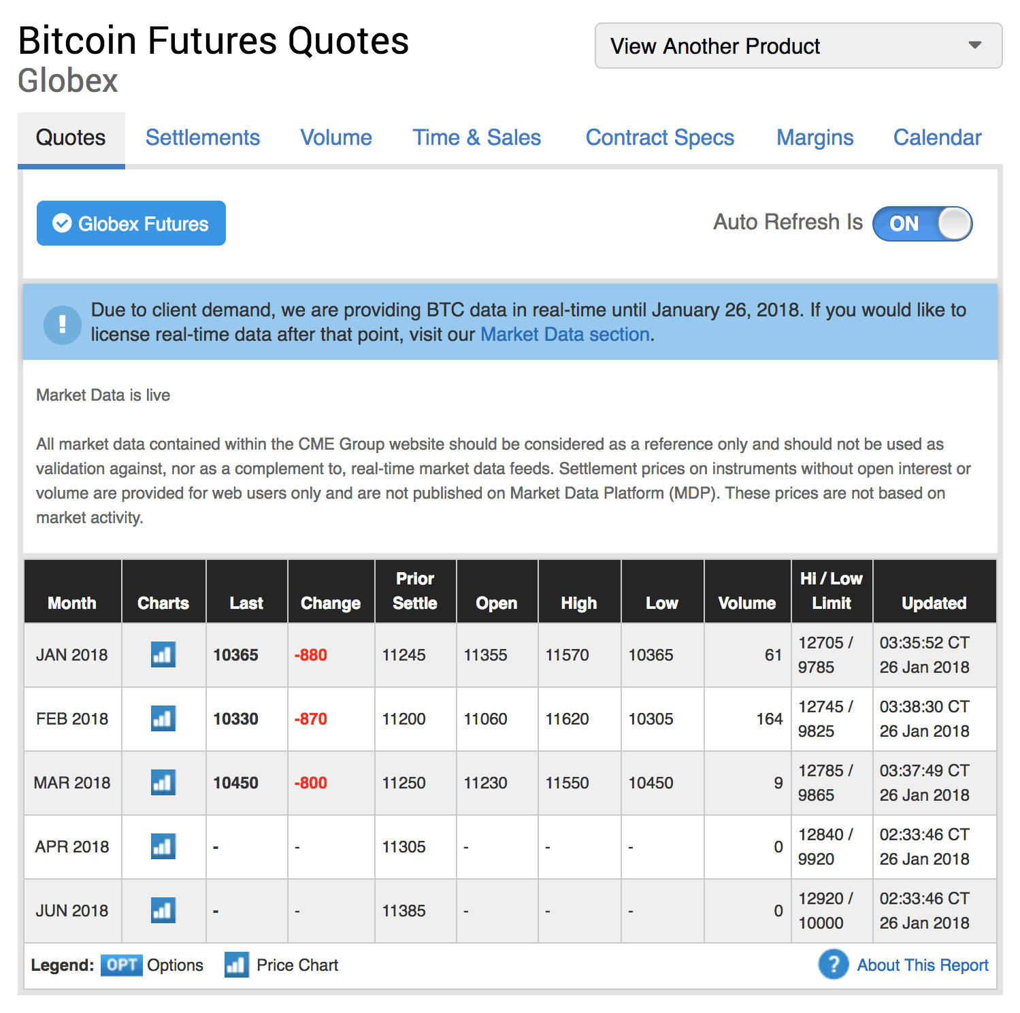Open the FEB 2018 price chart icon

tap(163, 718)
